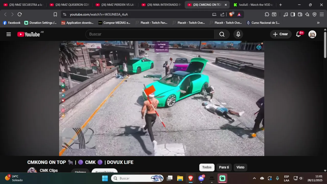
Task: Open the Brave playlist music icon
Action: coord(286,14)
